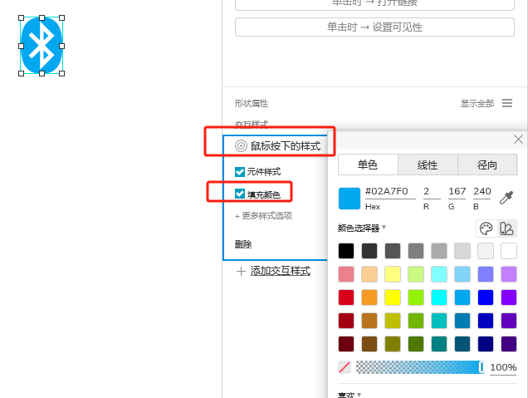Screen dimensions: 528x398
Task: Click the 删除 delete link
Action: pyautogui.click(x=243, y=244)
